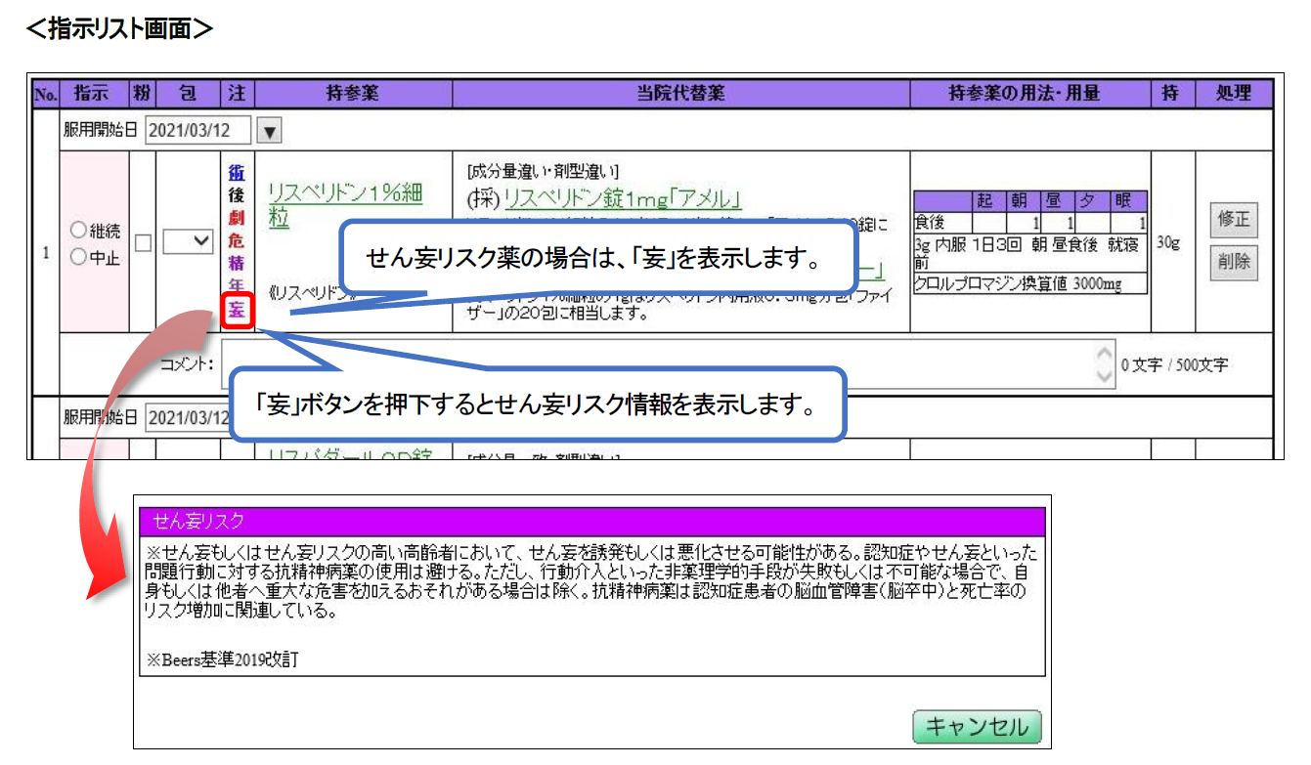The image size is (1311, 765).
Task: Click the purple 精 caution mark
Action: 237,264
